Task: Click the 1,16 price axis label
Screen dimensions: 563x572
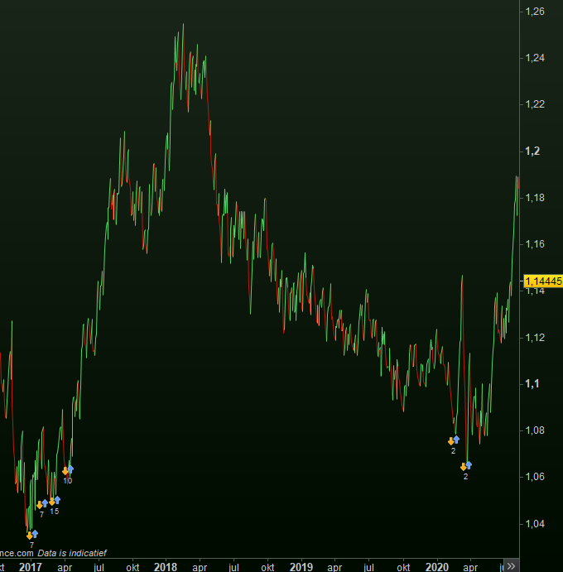Action: pos(535,244)
